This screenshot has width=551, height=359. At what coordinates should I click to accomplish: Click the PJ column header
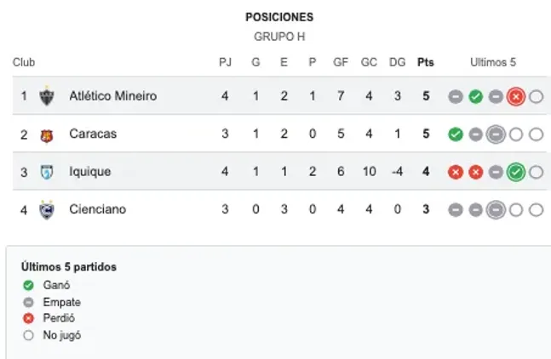[225, 62]
